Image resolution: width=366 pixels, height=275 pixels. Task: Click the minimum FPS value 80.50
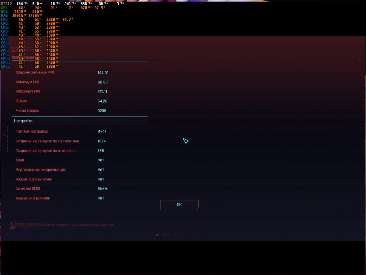pos(103,82)
